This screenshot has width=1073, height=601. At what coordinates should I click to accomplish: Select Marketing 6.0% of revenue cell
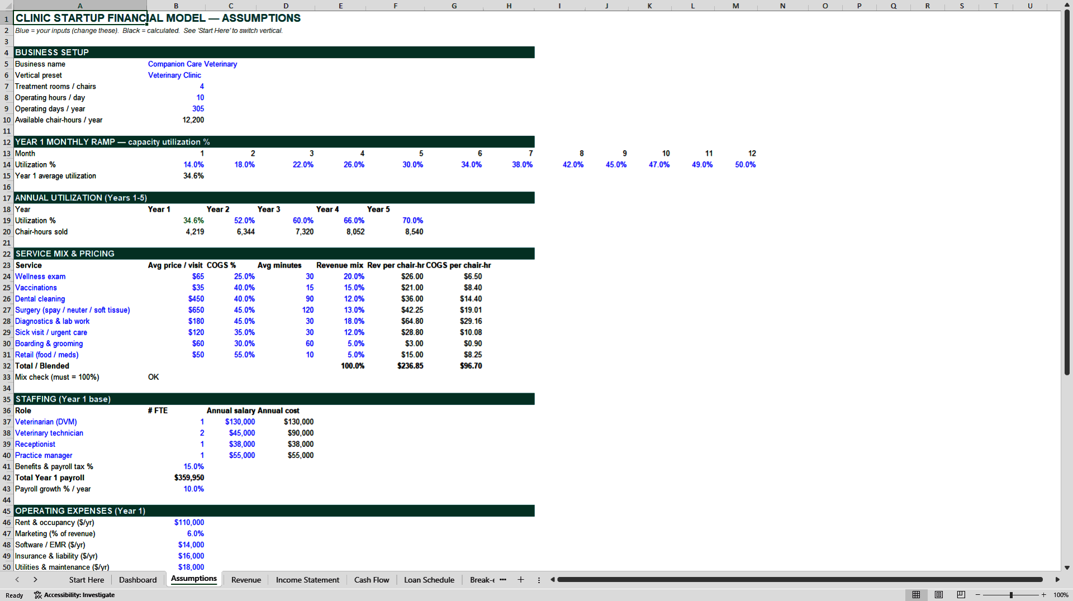pyautogui.click(x=176, y=533)
